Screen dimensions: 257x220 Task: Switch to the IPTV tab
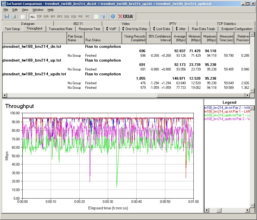(173, 24)
